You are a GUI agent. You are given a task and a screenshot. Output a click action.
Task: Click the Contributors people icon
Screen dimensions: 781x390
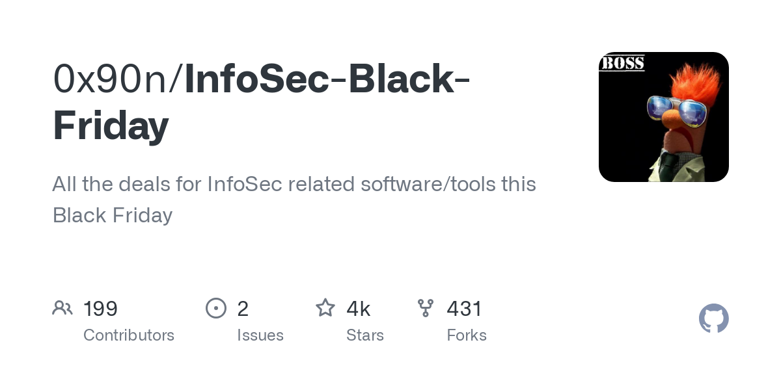pyautogui.click(x=62, y=308)
